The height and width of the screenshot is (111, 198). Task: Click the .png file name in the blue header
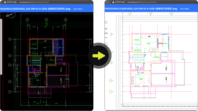[x=142, y=8]
